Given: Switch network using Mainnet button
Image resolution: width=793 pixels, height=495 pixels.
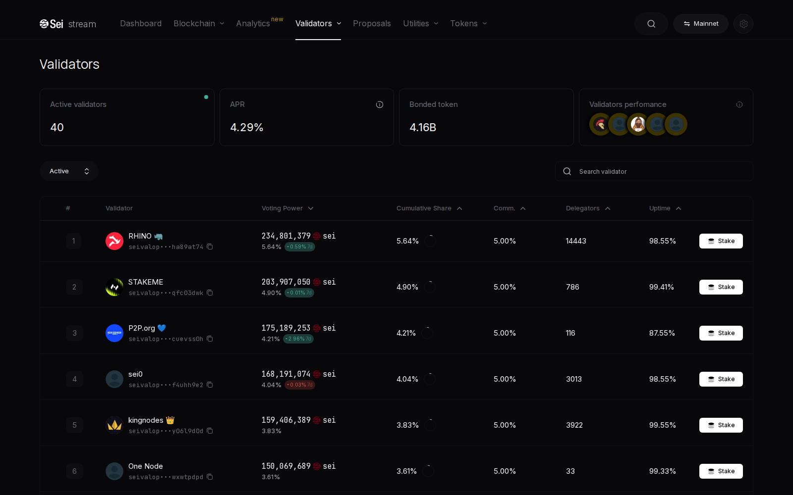Looking at the screenshot, I should pyautogui.click(x=701, y=24).
